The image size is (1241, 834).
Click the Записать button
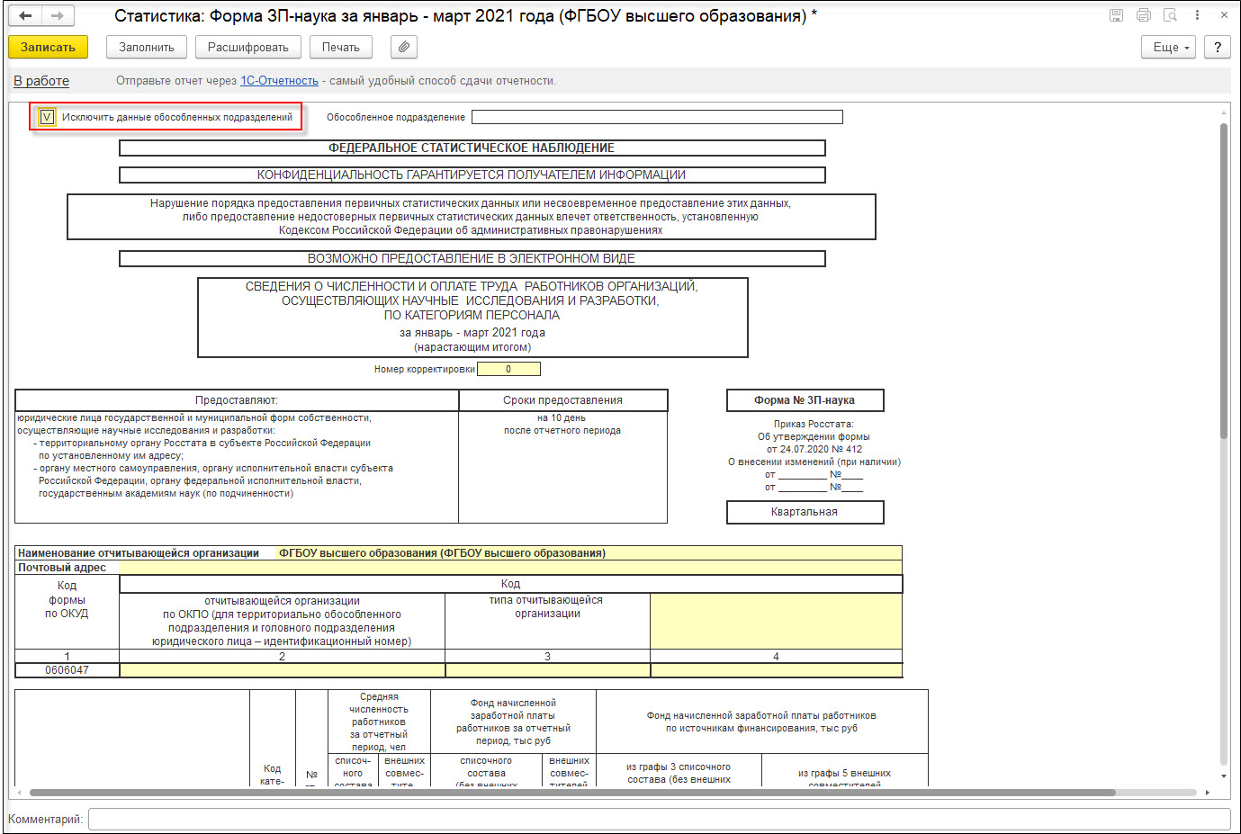tap(48, 47)
